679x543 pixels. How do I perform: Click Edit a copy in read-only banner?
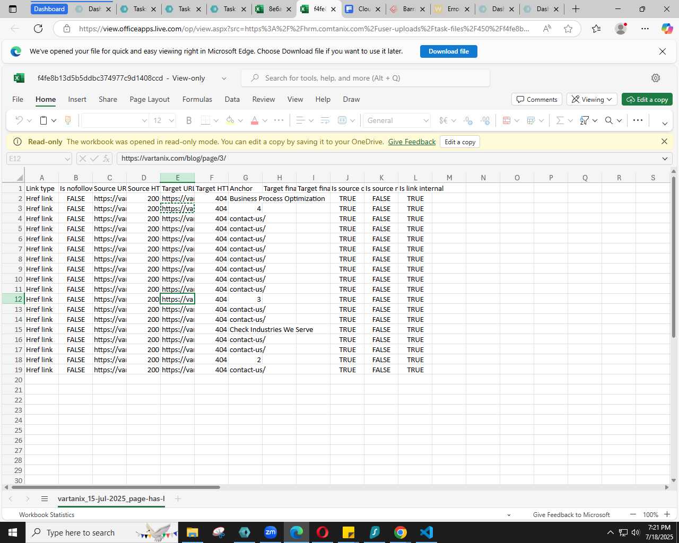click(x=460, y=142)
